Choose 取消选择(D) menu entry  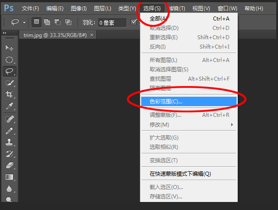tap(189, 28)
